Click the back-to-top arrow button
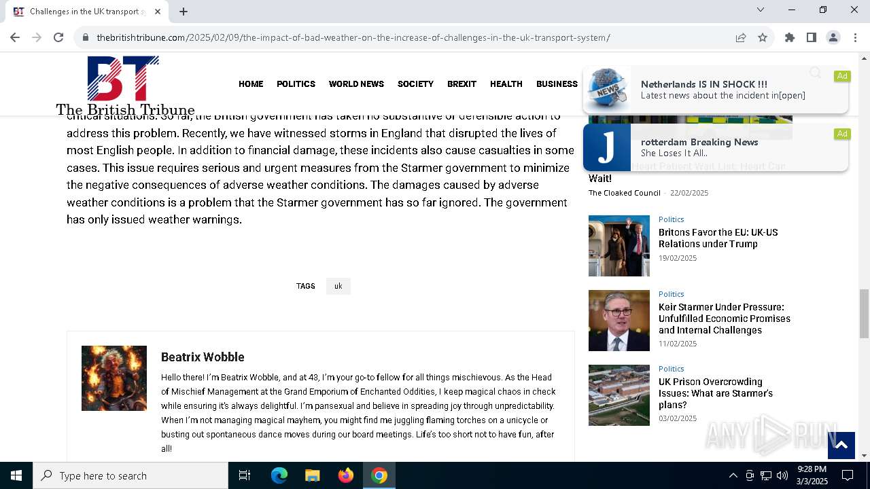This screenshot has width=870, height=489. pyautogui.click(x=841, y=446)
